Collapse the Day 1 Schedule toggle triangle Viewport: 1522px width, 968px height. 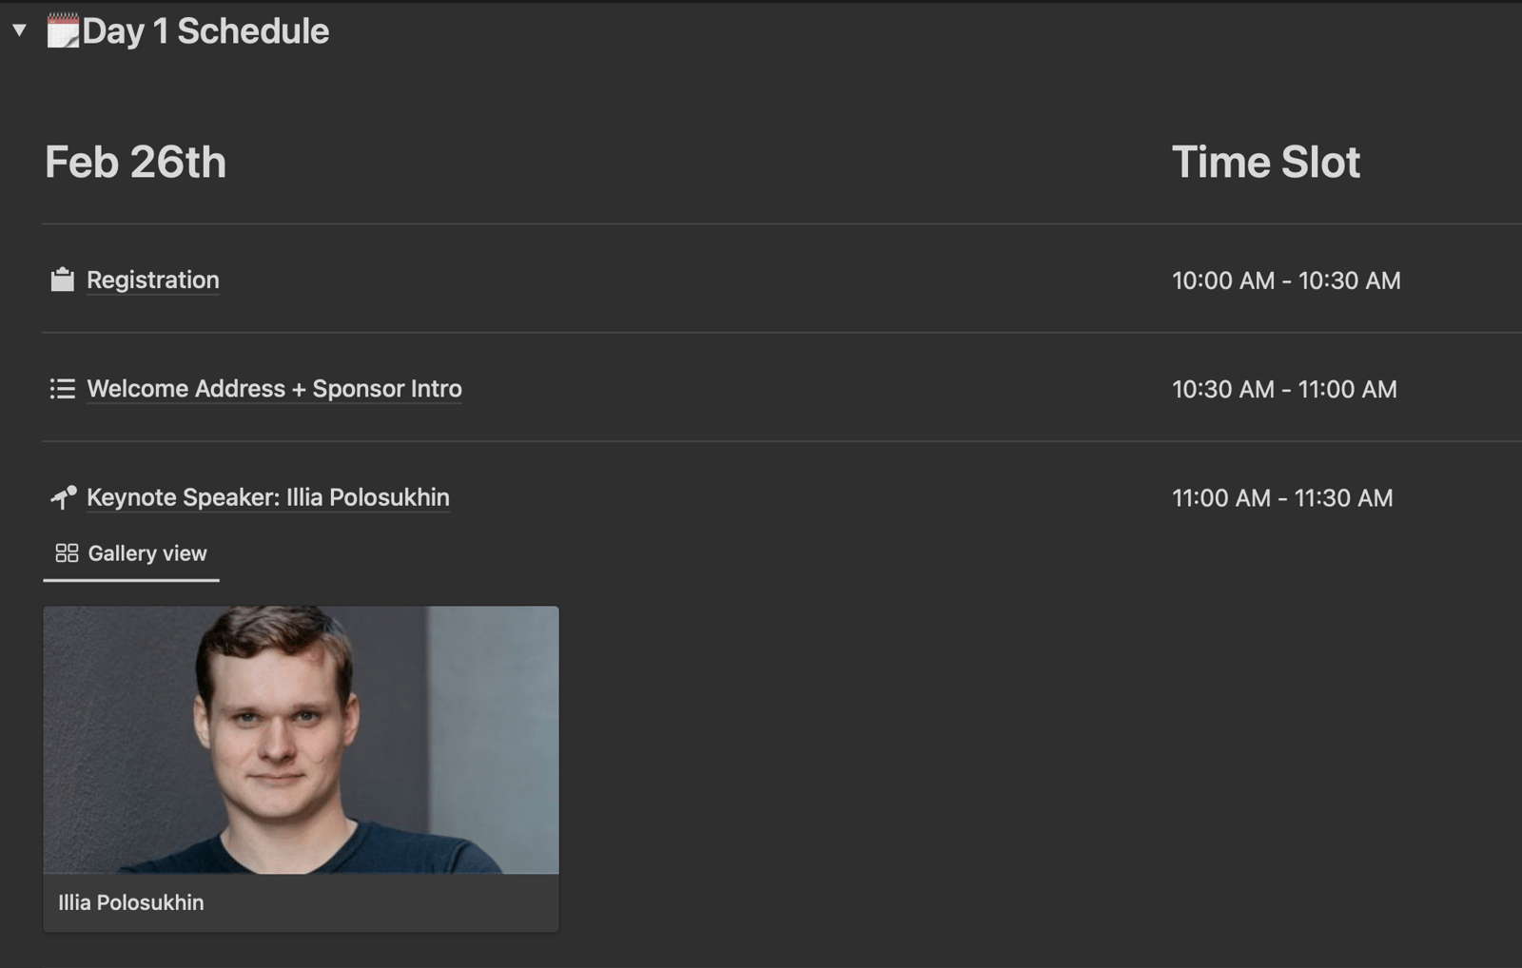click(x=19, y=30)
